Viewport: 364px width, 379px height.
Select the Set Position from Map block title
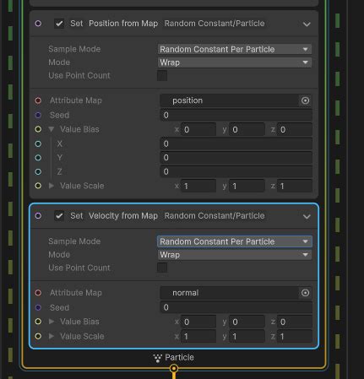(x=114, y=24)
